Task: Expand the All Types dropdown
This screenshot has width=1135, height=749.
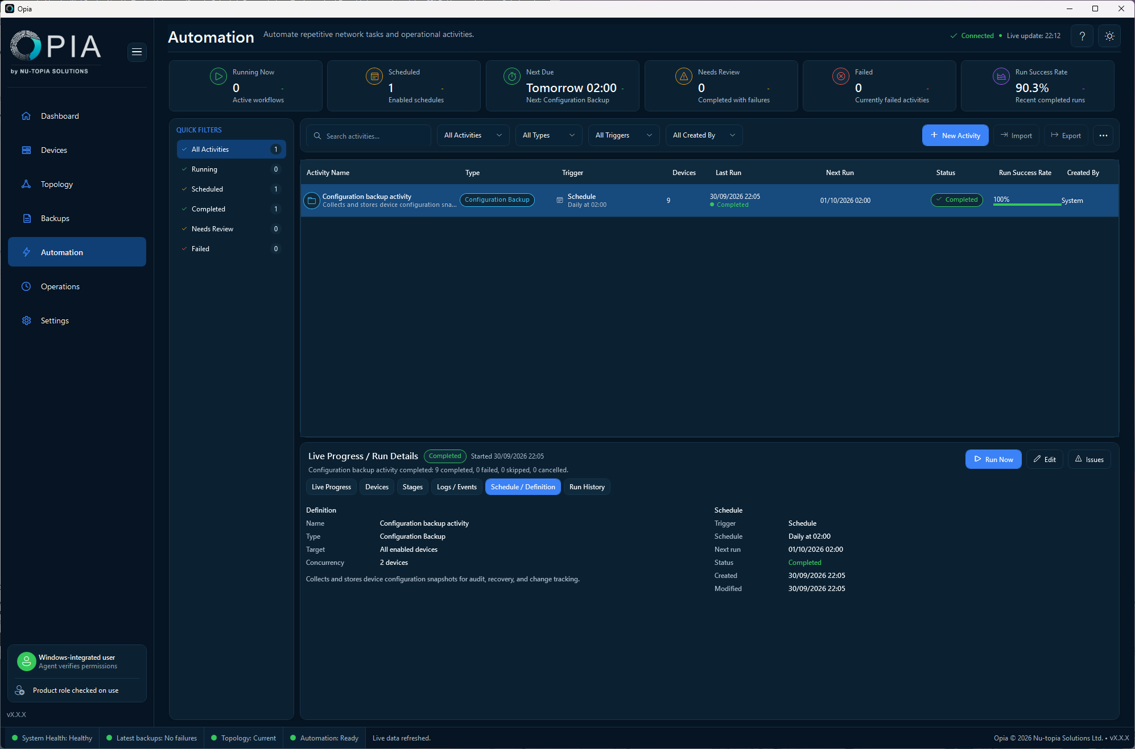Action: tap(548, 135)
